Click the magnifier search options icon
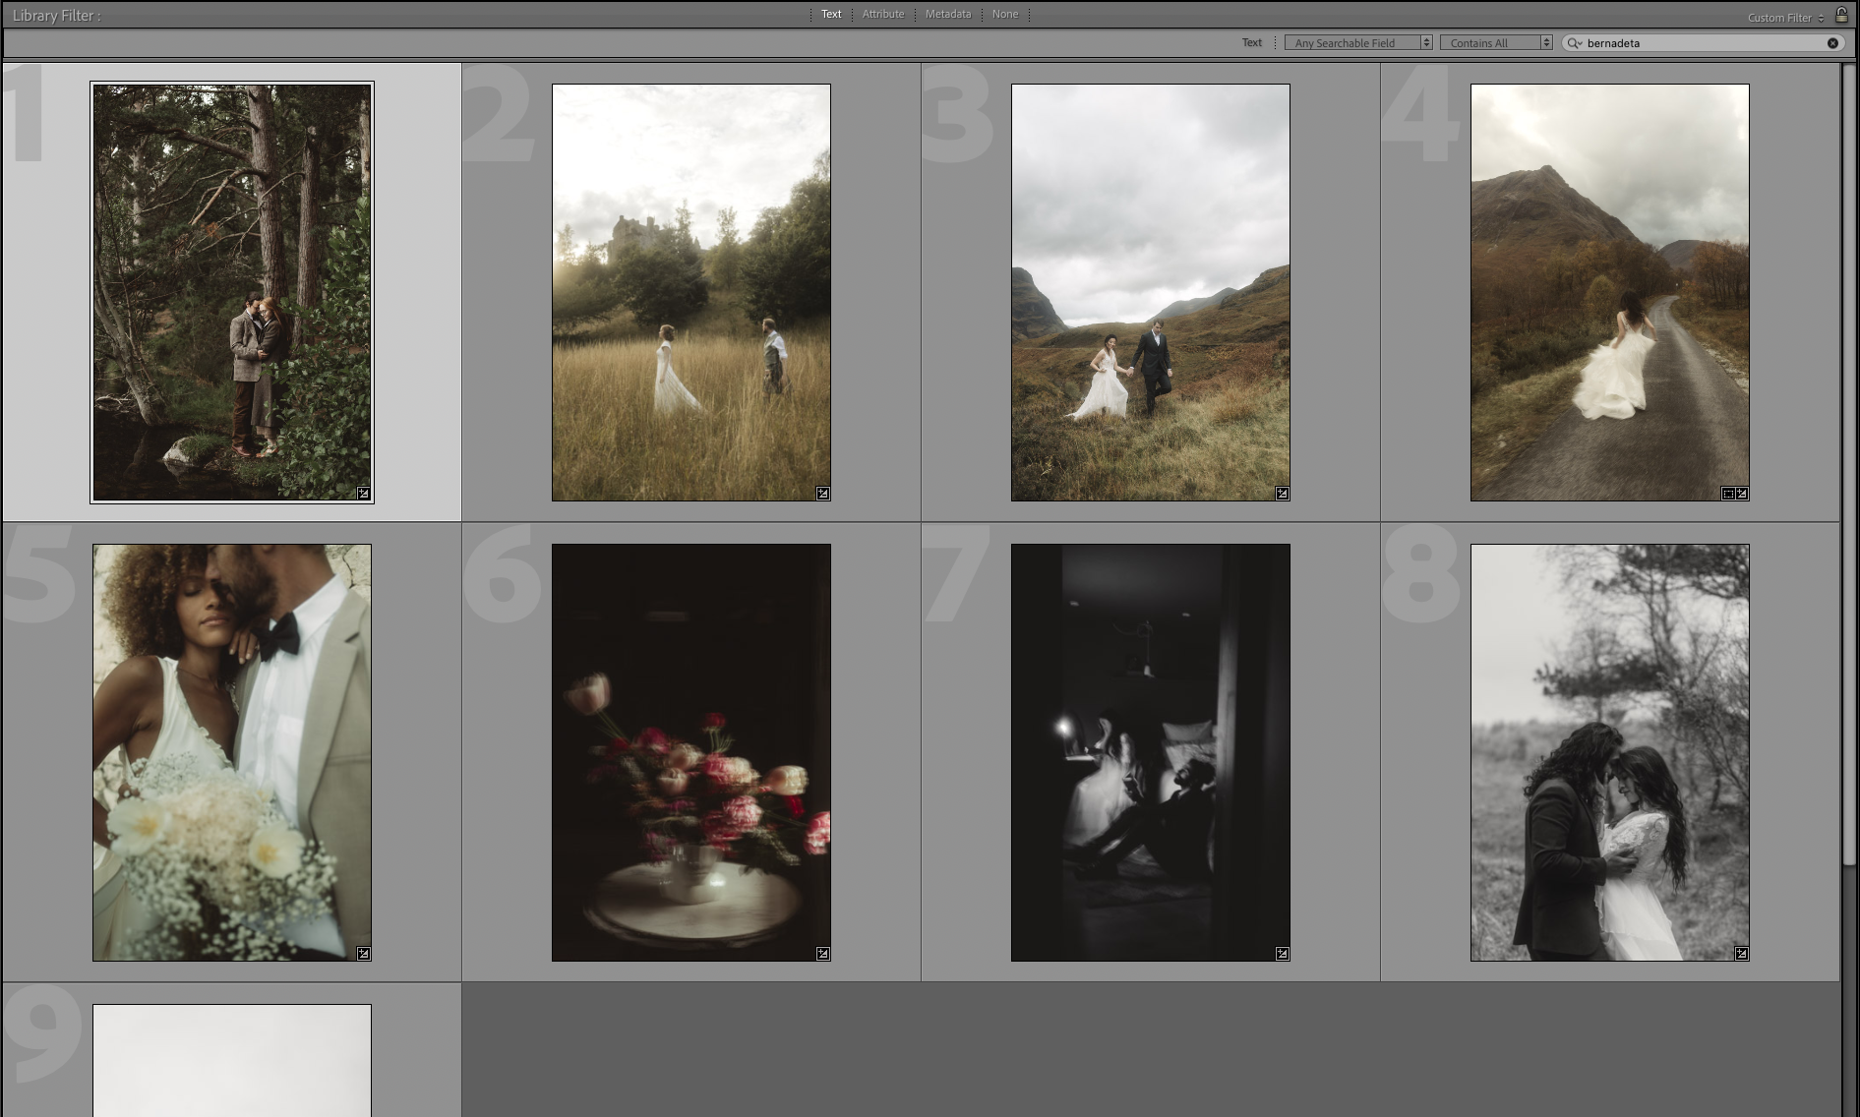Viewport: 1860px width, 1117px height. click(1574, 43)
